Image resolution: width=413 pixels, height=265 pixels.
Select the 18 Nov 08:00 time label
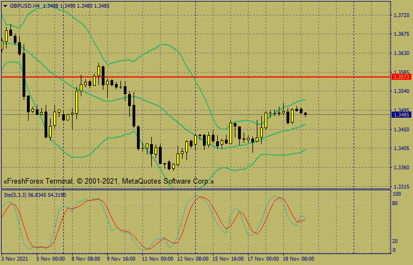pyautogui.click(x=299, y=258)
